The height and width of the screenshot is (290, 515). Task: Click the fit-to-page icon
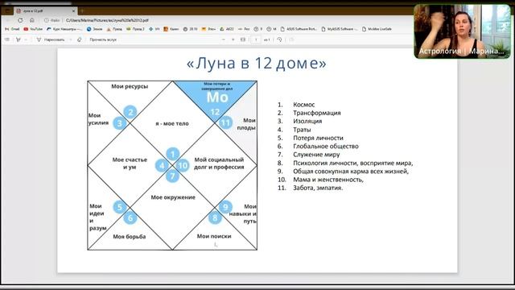(x=243, y=39)
